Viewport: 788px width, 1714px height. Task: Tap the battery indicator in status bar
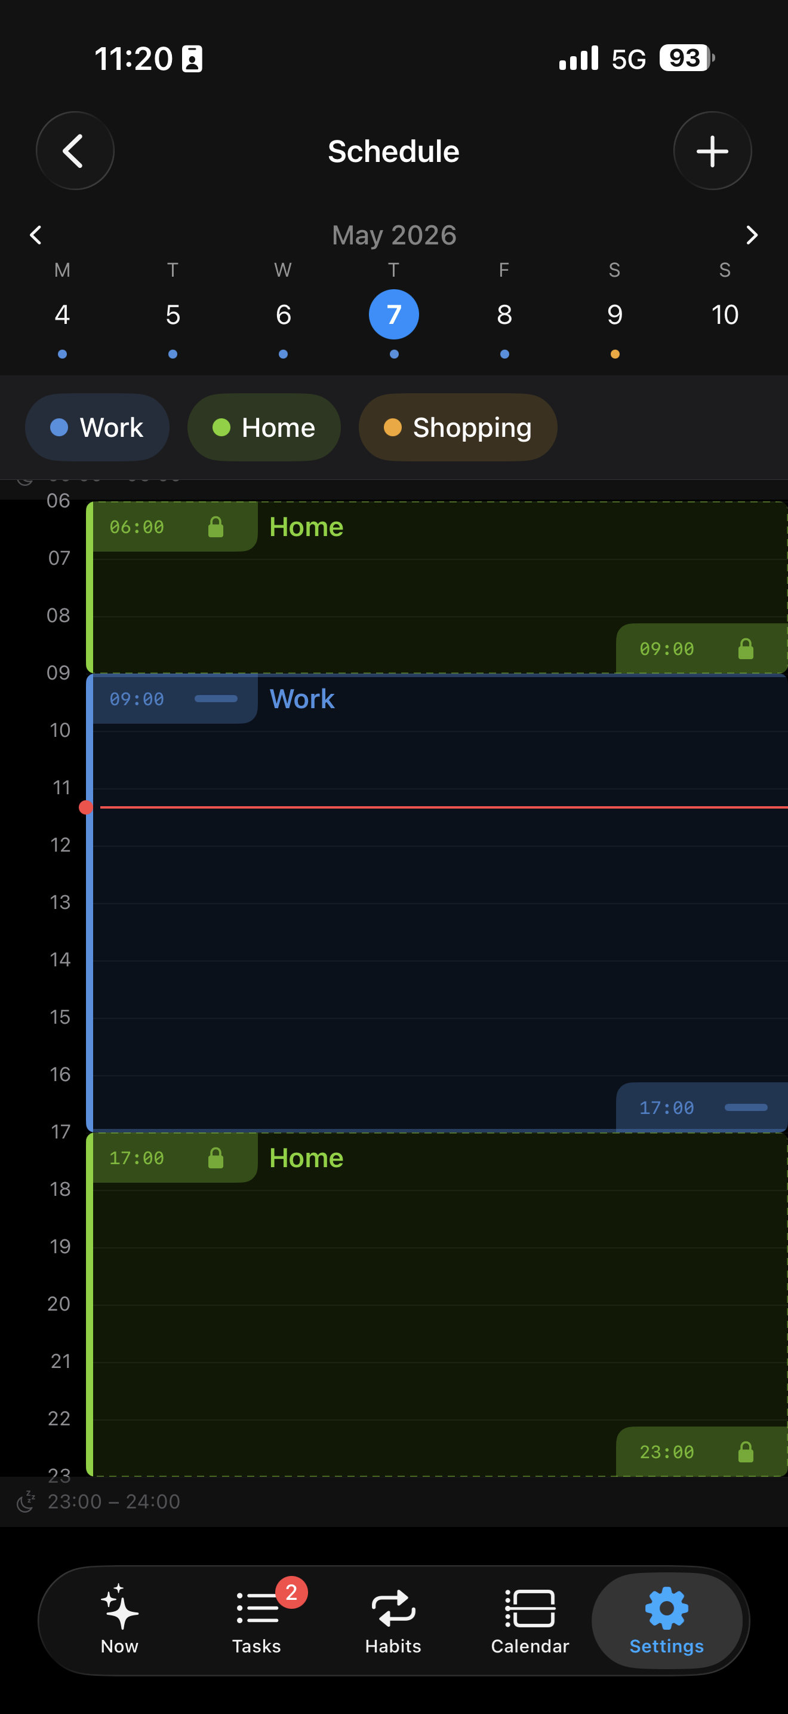pos(687,58)
